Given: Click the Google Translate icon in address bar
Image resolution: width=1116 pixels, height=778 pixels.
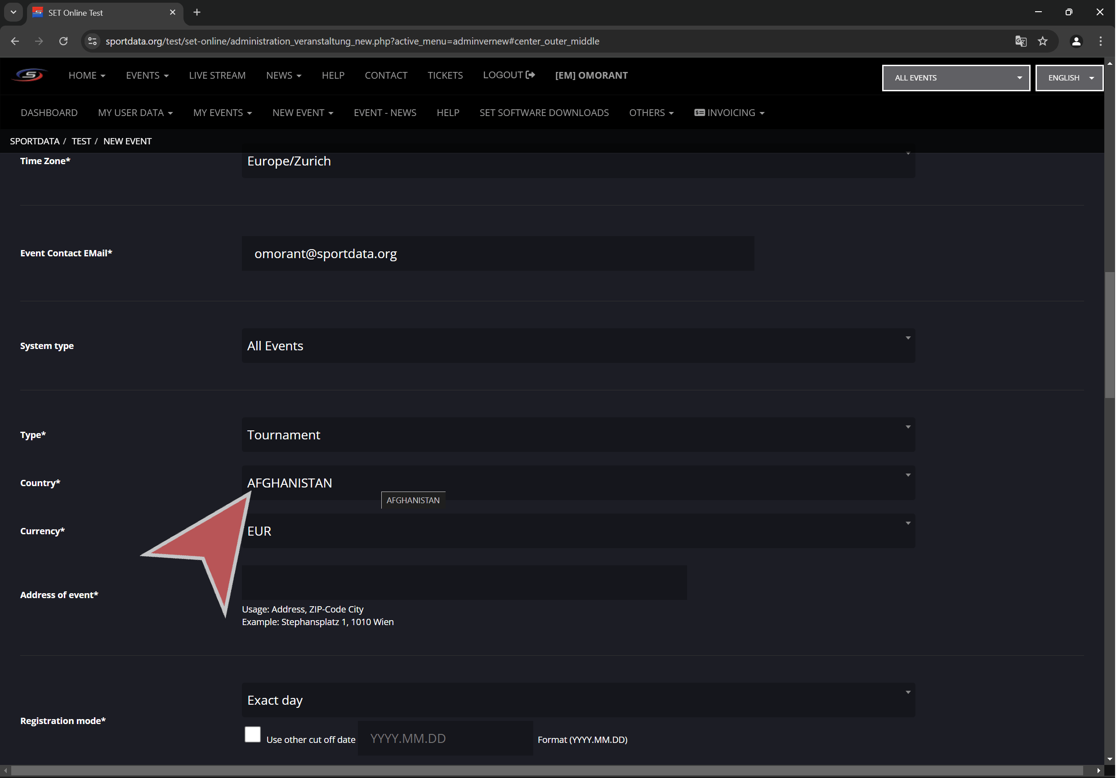Looking at the screenshot, I should pyautogui.click(x=1020, y=41).
